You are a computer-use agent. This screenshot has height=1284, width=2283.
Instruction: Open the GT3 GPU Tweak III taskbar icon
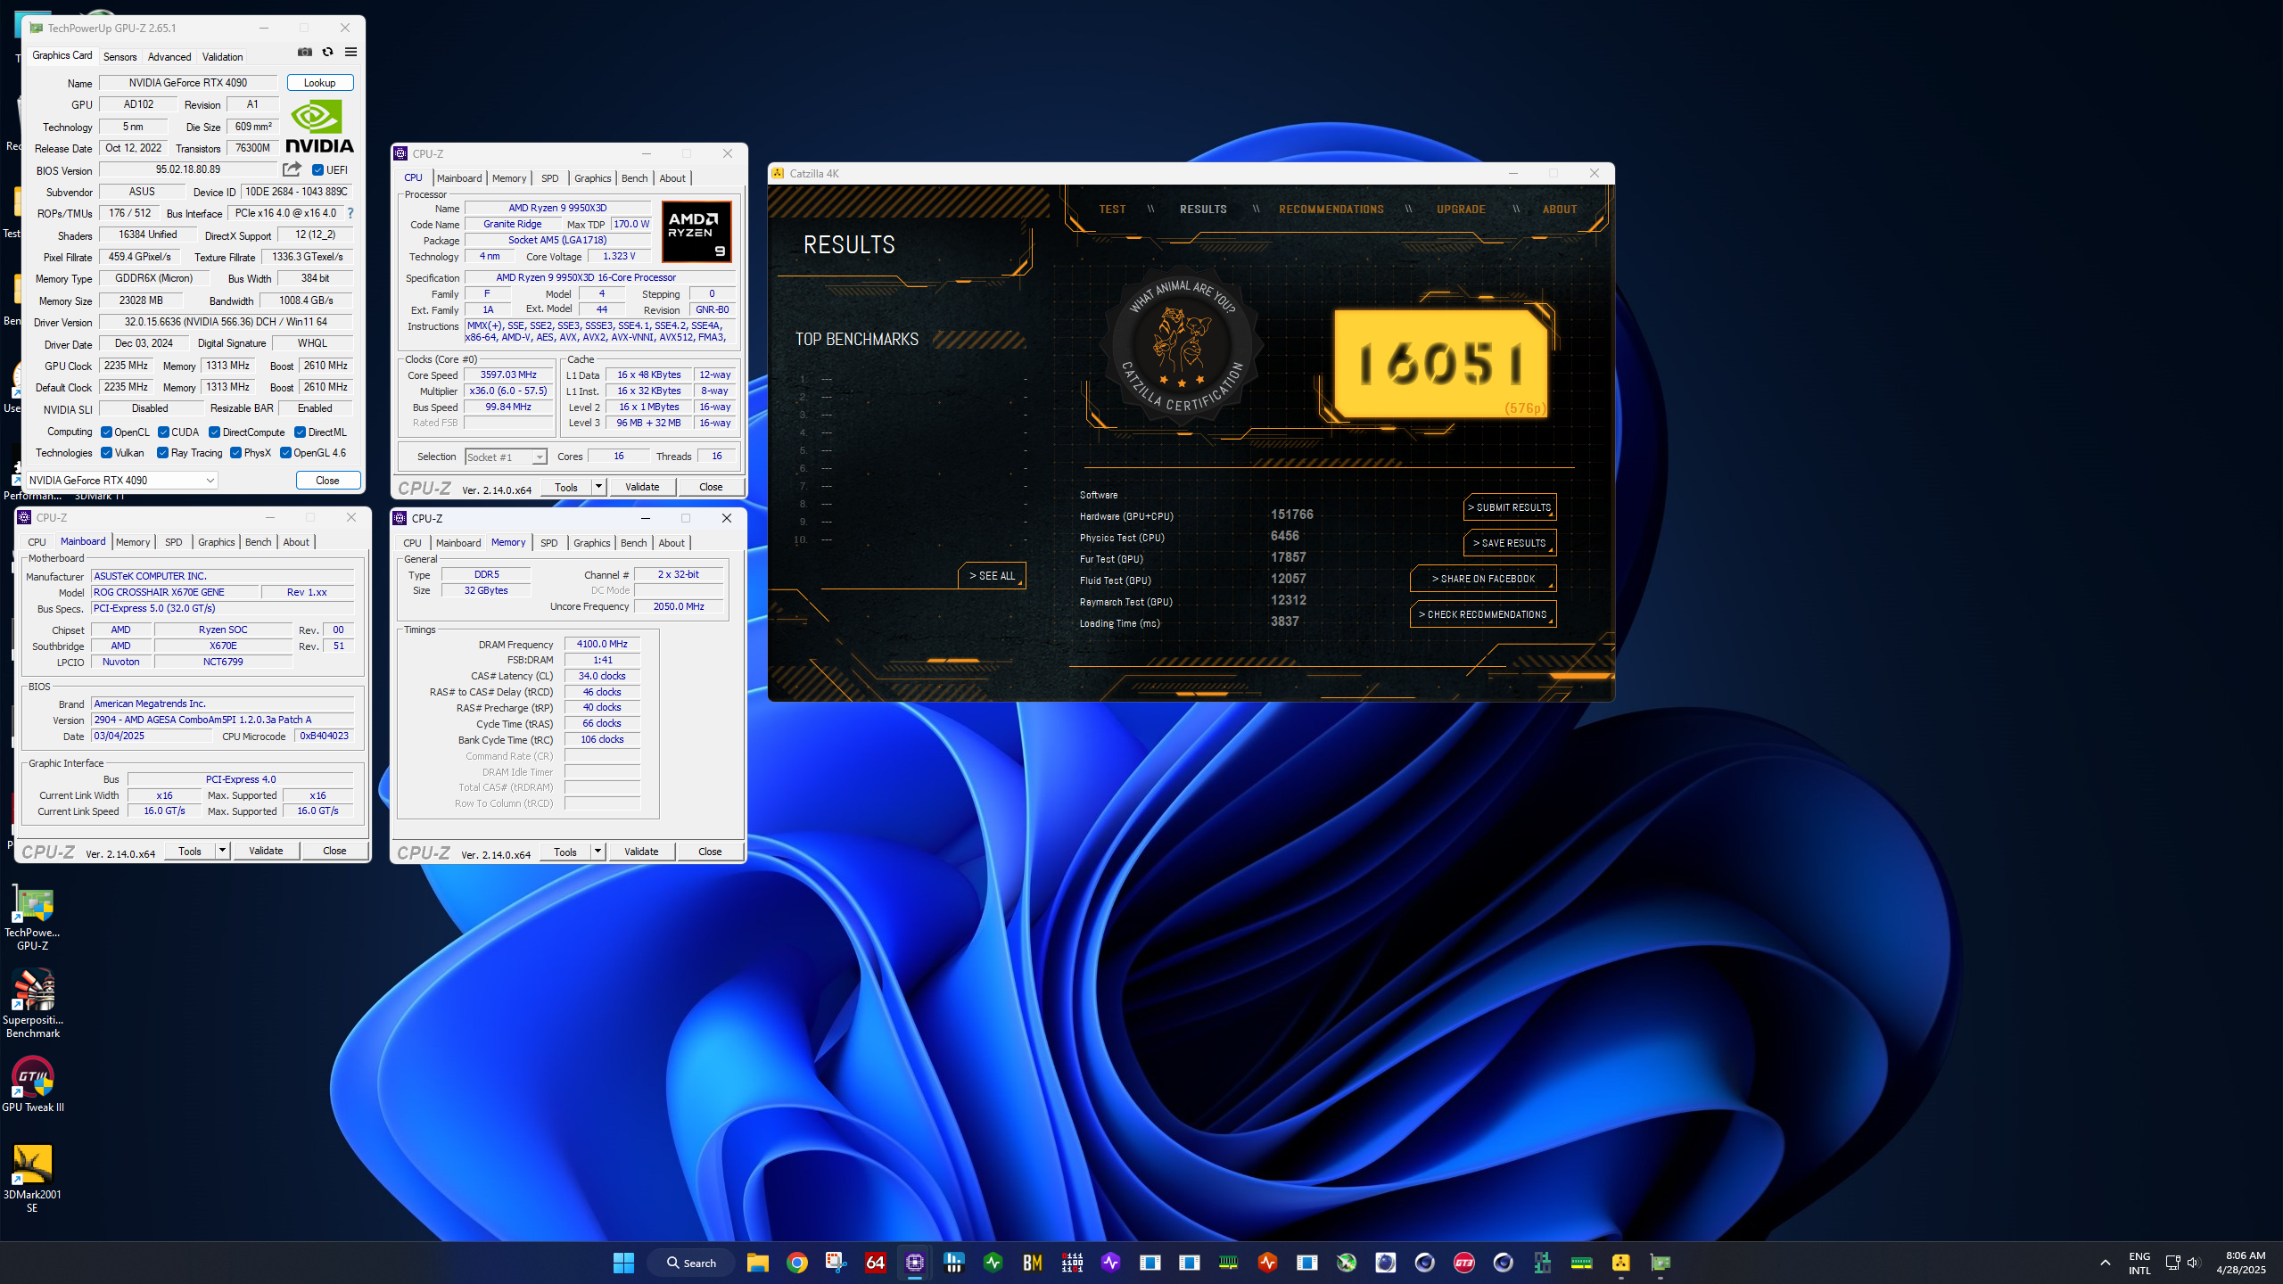click(x=1464, y=1263)
